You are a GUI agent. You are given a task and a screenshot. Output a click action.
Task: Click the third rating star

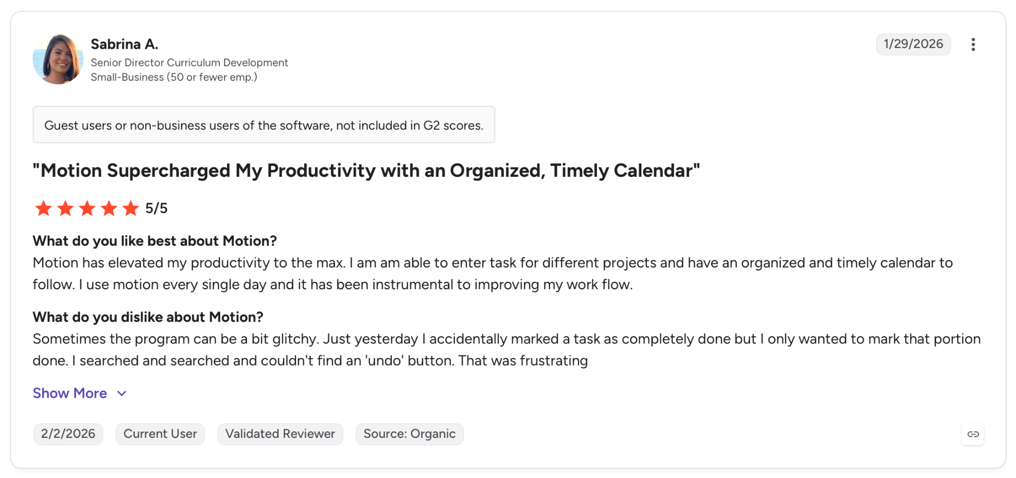(87, 209)
